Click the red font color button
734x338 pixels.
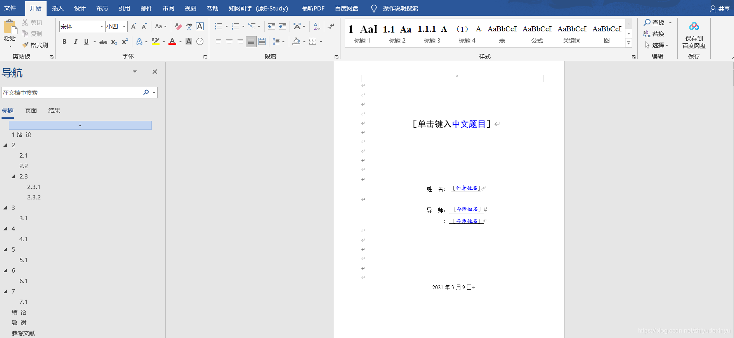coord(172,41)
